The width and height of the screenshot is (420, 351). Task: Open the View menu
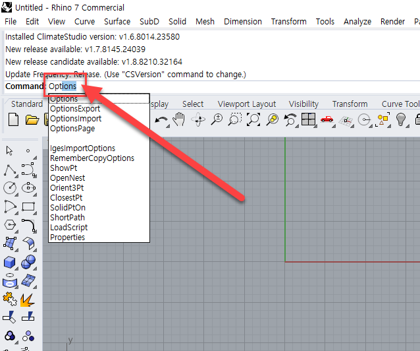point(57,22)
